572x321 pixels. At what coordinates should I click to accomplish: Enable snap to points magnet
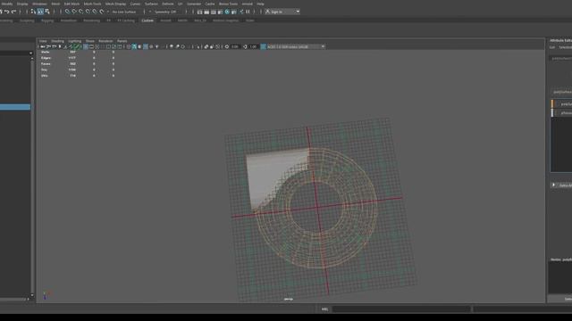(81, 12)
